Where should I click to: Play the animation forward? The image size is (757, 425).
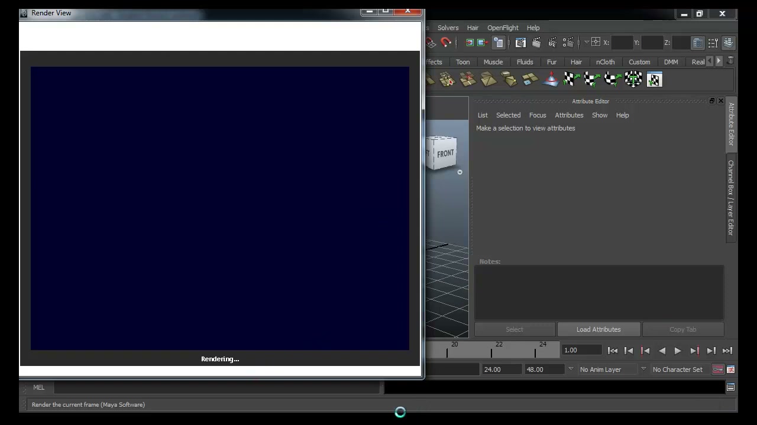678,351
